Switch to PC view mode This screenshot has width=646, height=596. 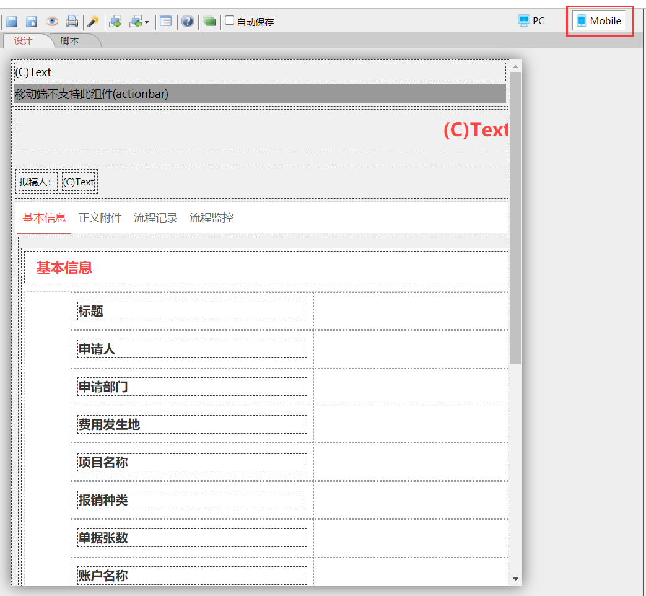[531, 20]
